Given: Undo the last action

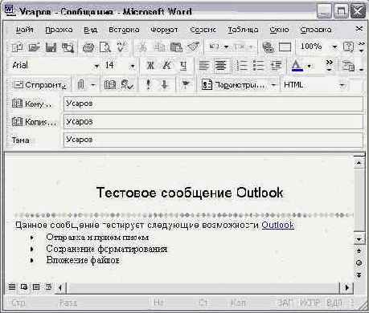Looking at the screenshot, I should (x=215, y=47).
